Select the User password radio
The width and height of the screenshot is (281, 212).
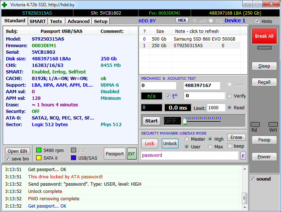click(x=187, y=147)
